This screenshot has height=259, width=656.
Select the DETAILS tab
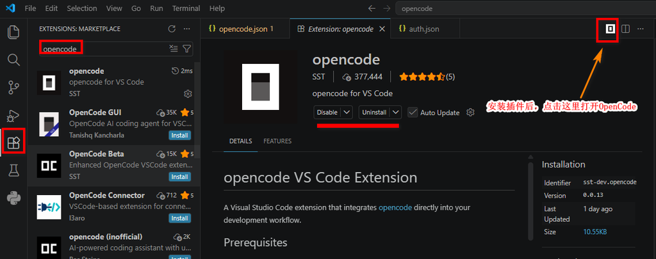coord(241,141)
